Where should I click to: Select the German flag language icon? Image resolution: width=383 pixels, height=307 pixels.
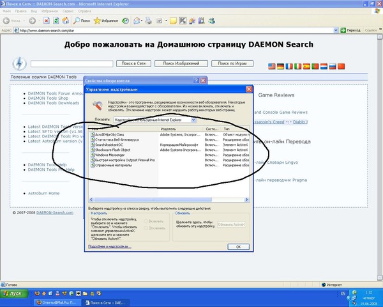click(x=280, y=66)
